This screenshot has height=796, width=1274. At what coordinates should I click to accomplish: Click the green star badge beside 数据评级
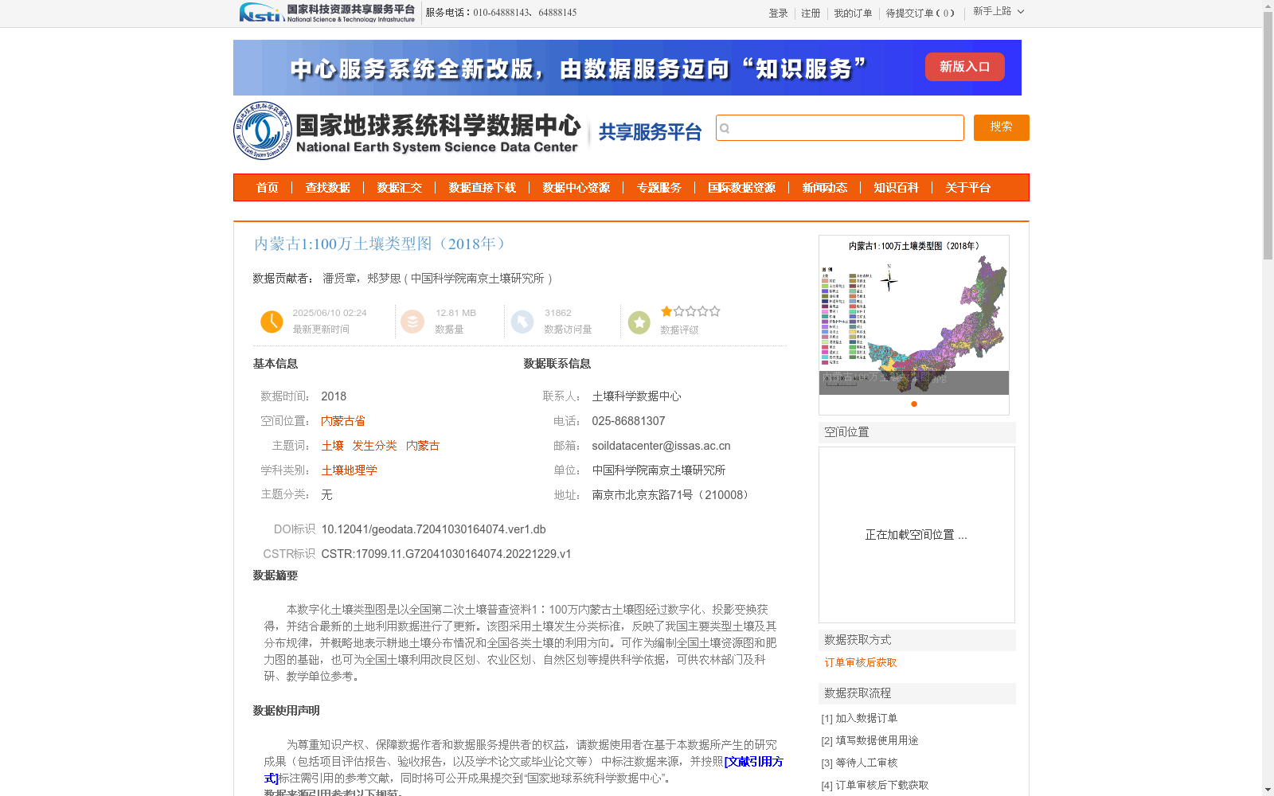click(x=639, y=322)
